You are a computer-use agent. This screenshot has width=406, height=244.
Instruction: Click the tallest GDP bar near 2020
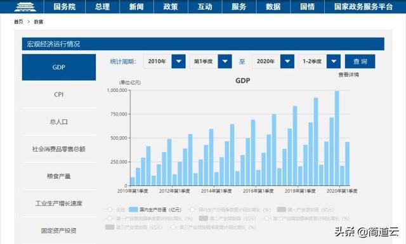pos(337,138)
